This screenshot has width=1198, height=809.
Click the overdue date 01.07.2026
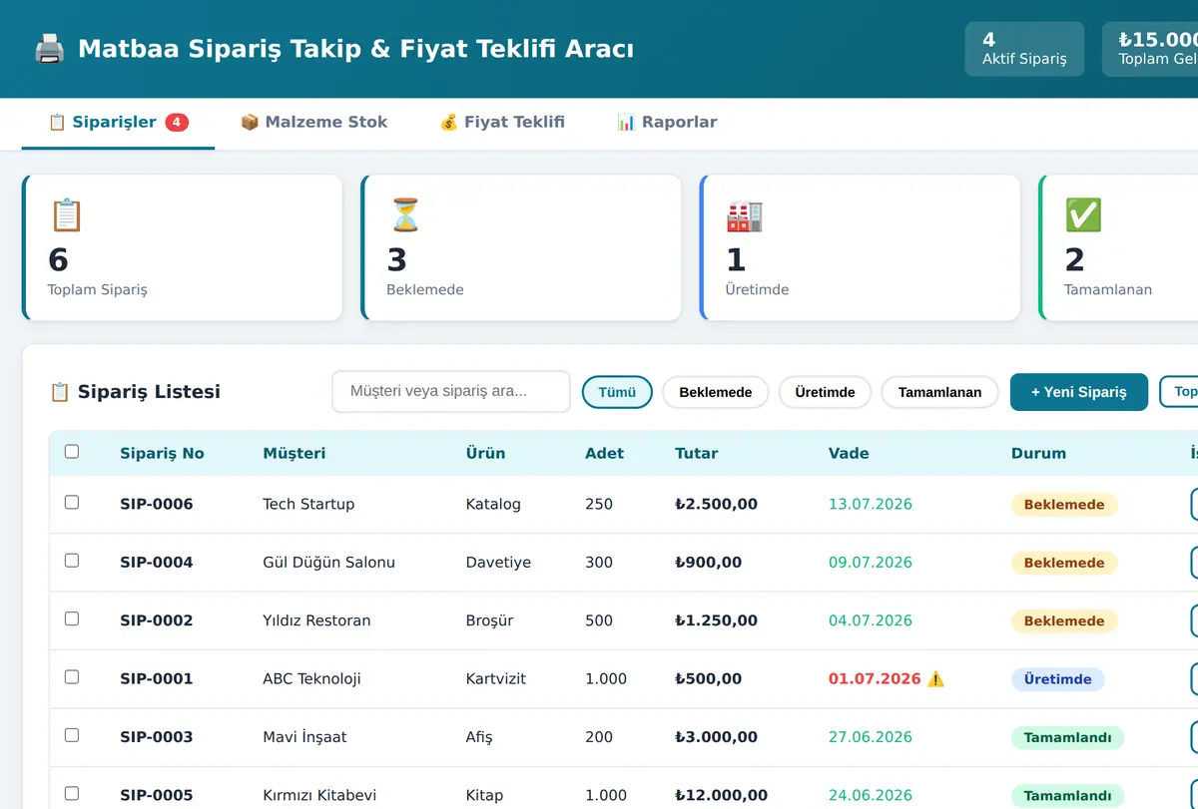point(875,678)
